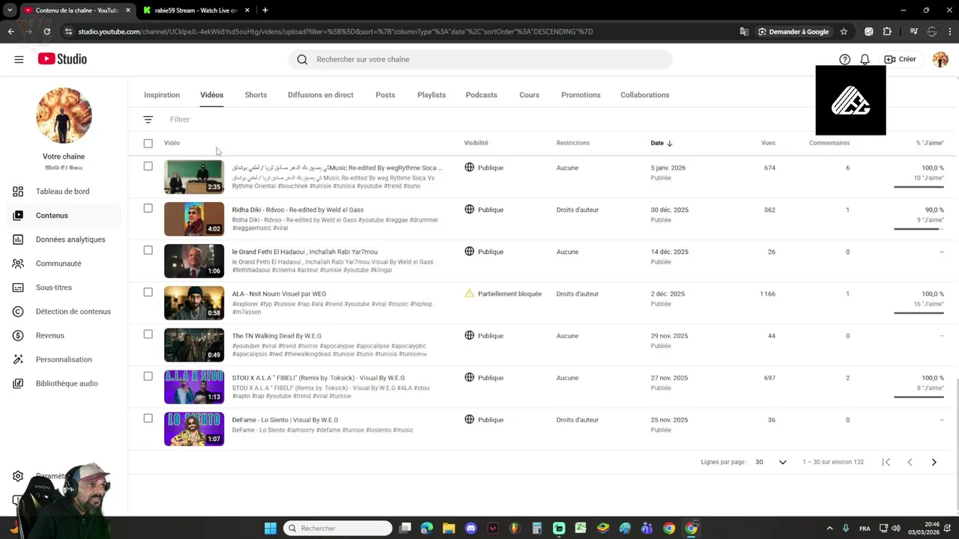
Task: Click The TN Walking Dead video title
Action: coord(276,336)
